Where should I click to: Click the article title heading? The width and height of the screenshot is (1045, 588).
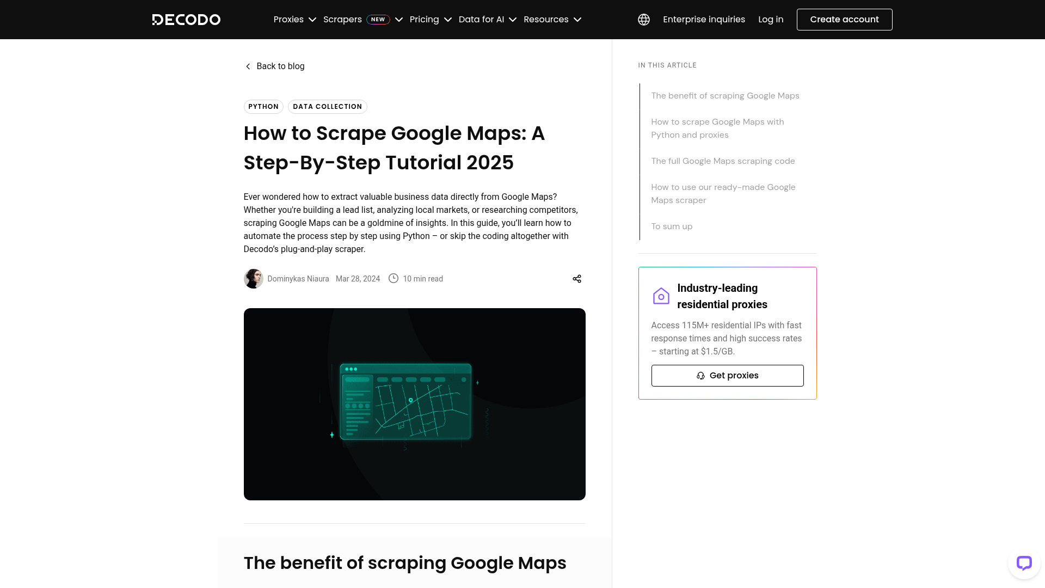394,148
